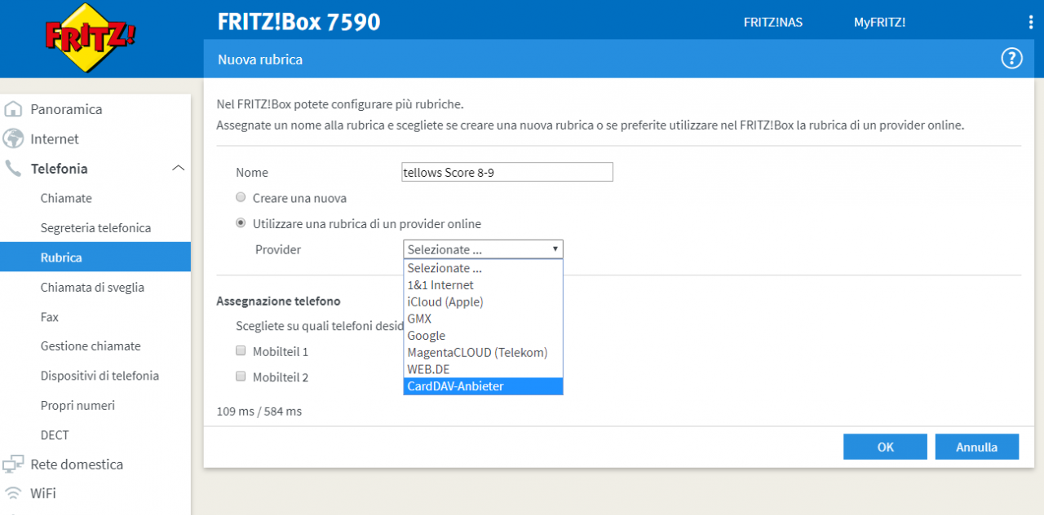Click the Telefonia phone handset icon

[x=13, y=169]
